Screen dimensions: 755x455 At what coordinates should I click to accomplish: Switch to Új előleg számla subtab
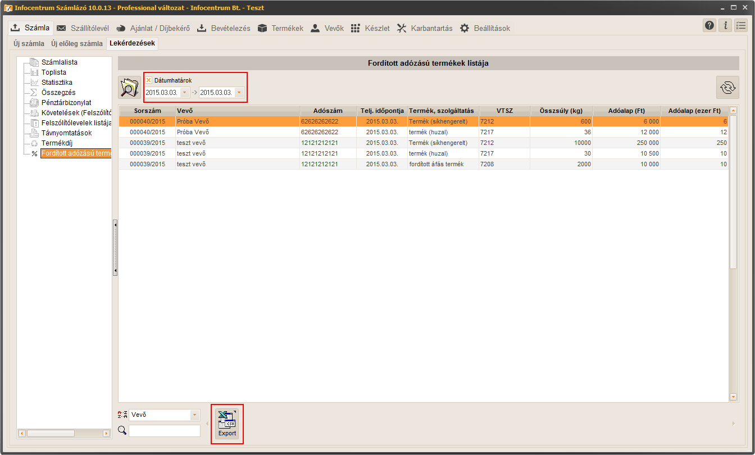tap(77, 43)
